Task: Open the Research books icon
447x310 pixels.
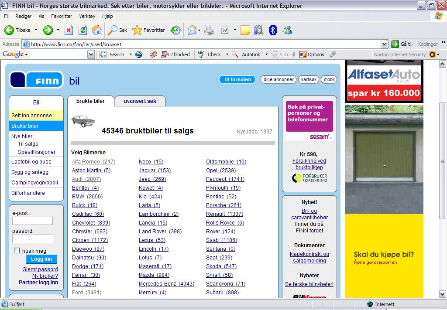Action: point(258,30)
